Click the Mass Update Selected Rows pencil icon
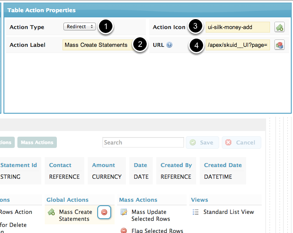This screenshot has height=233, width=293. [124, 212]
